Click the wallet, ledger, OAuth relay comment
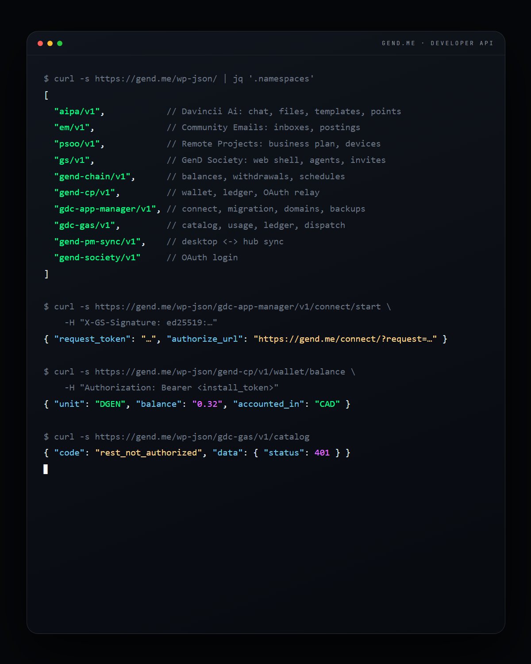The image size is (531, 664). 243,193
